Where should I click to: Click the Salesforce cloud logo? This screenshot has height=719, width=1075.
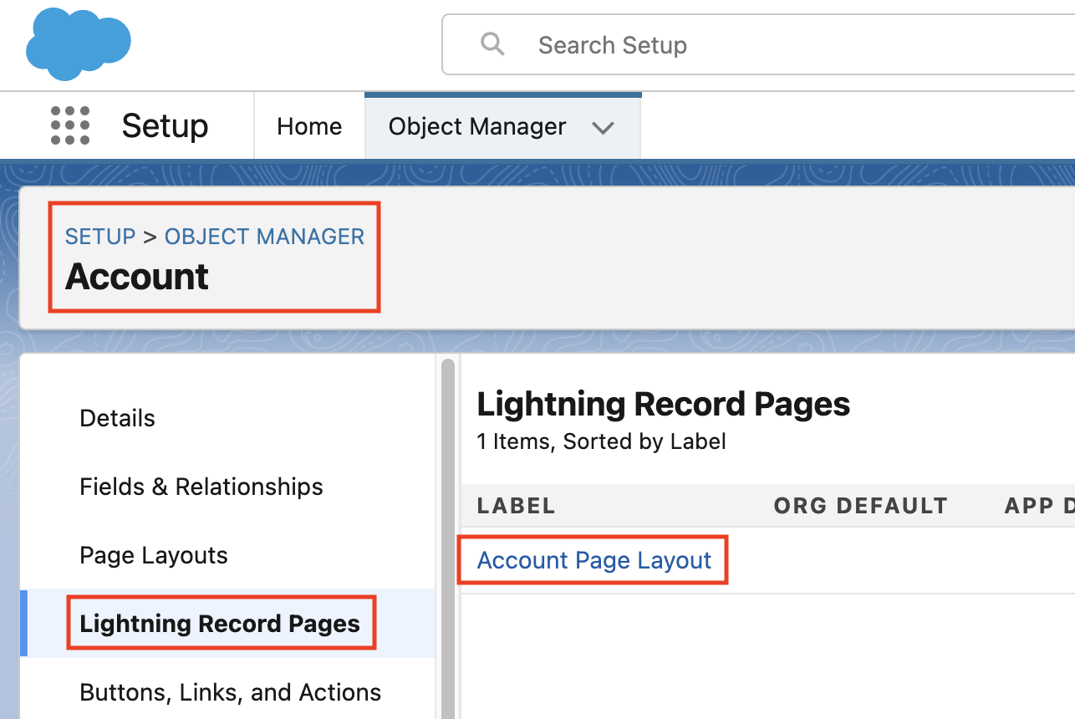click(x=79, y=43)
